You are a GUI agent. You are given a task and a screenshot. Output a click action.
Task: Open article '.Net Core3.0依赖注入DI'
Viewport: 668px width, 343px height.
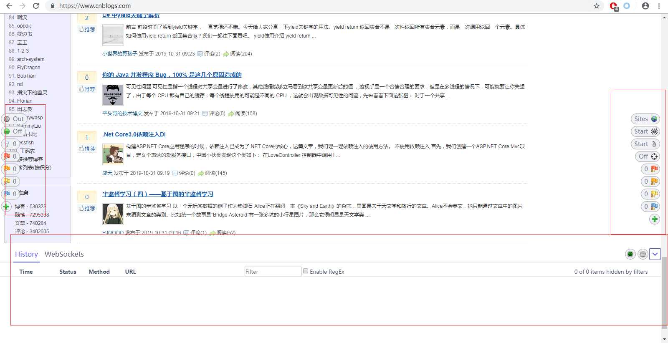tap(134, 134)
